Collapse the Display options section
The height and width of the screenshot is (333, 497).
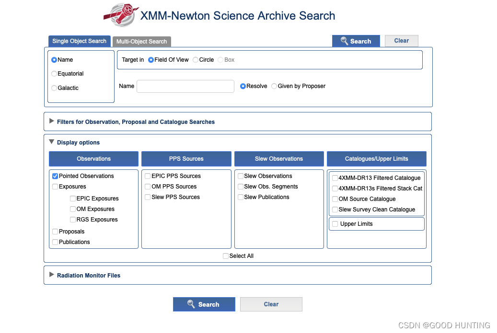tap(52, 142)
